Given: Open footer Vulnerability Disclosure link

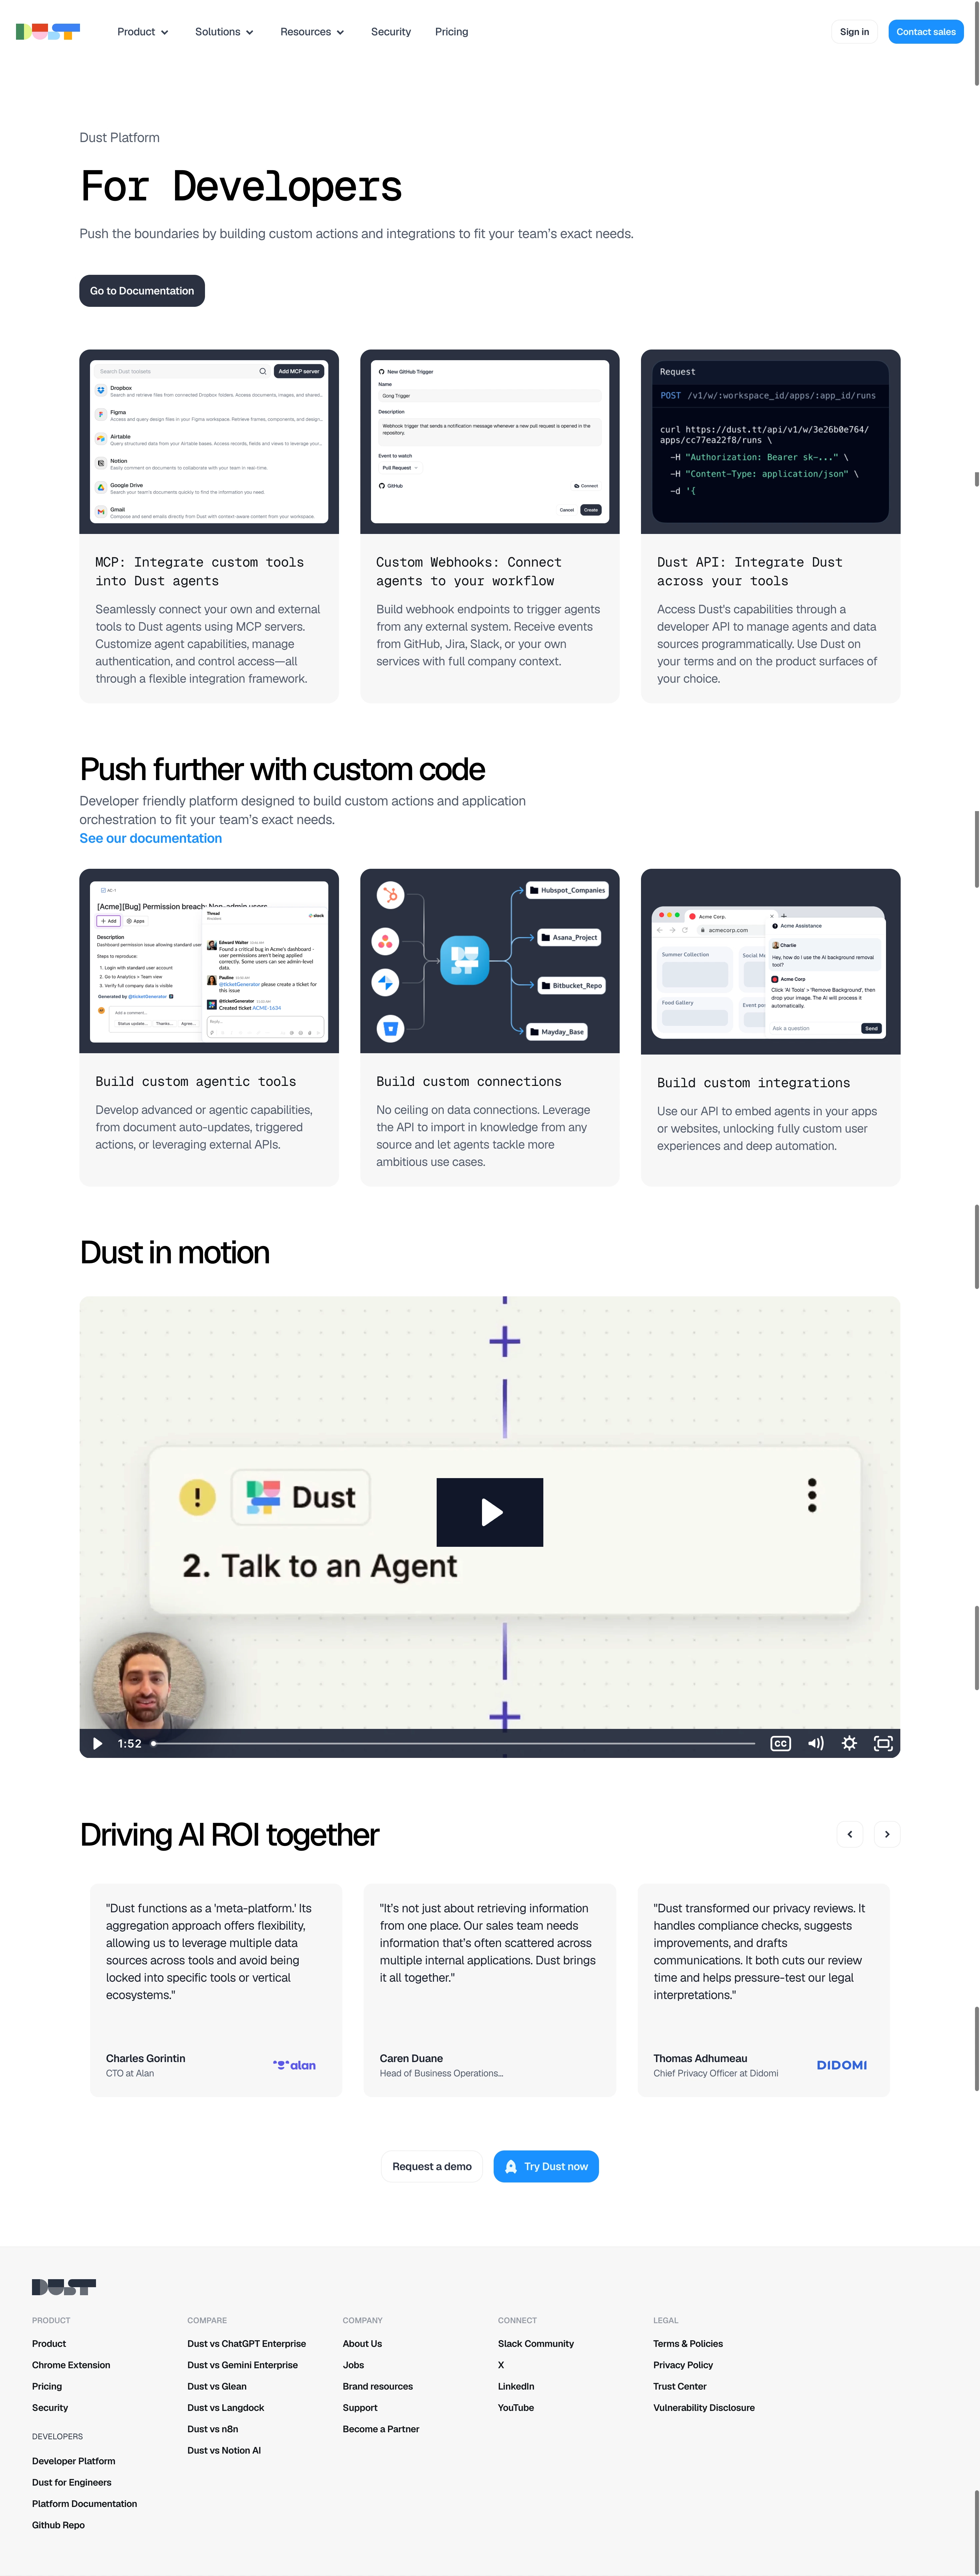Looking at the screenshot, I should [704, 2408].
